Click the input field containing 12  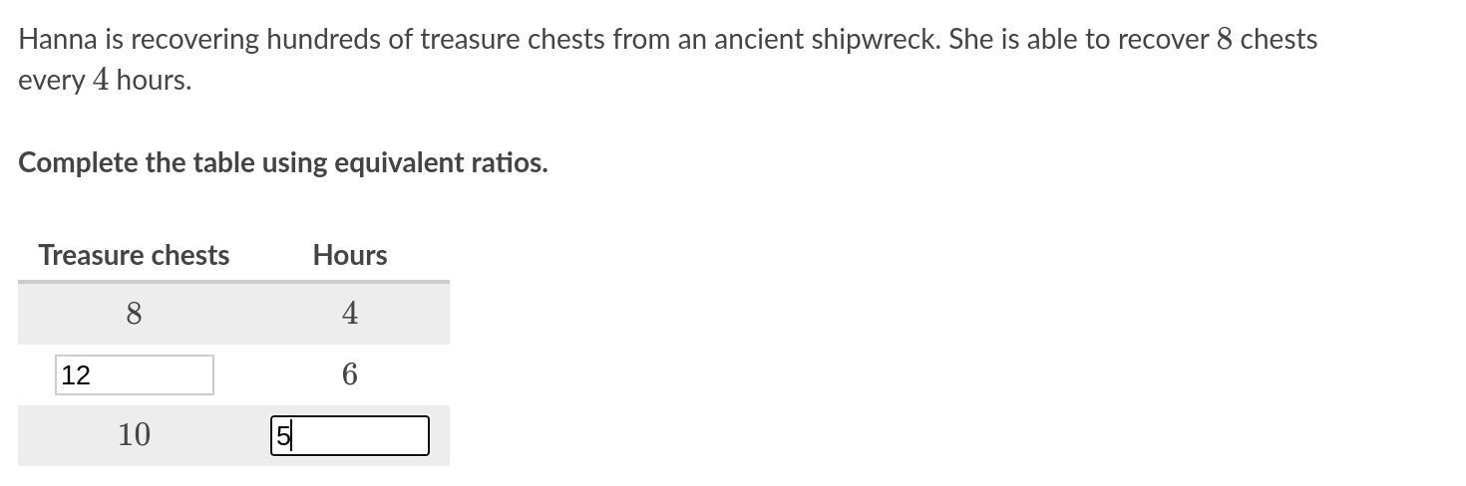tap(134, 375)
